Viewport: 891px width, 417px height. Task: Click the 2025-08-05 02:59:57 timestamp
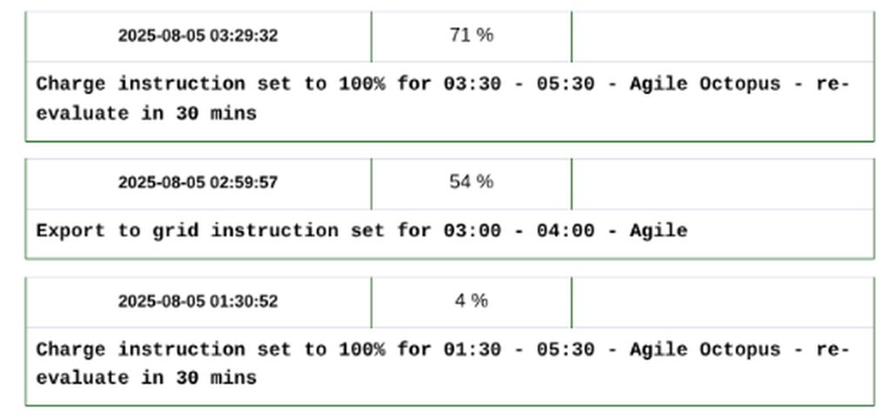tap(198, 182)
